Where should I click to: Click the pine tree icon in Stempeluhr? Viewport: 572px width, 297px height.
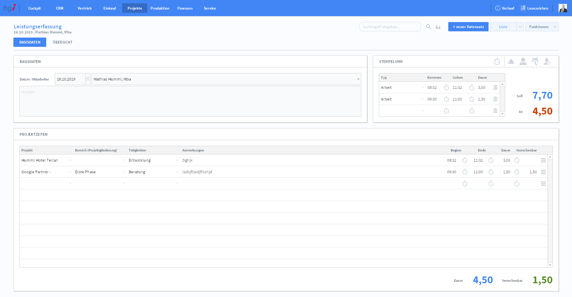[511, 62]
